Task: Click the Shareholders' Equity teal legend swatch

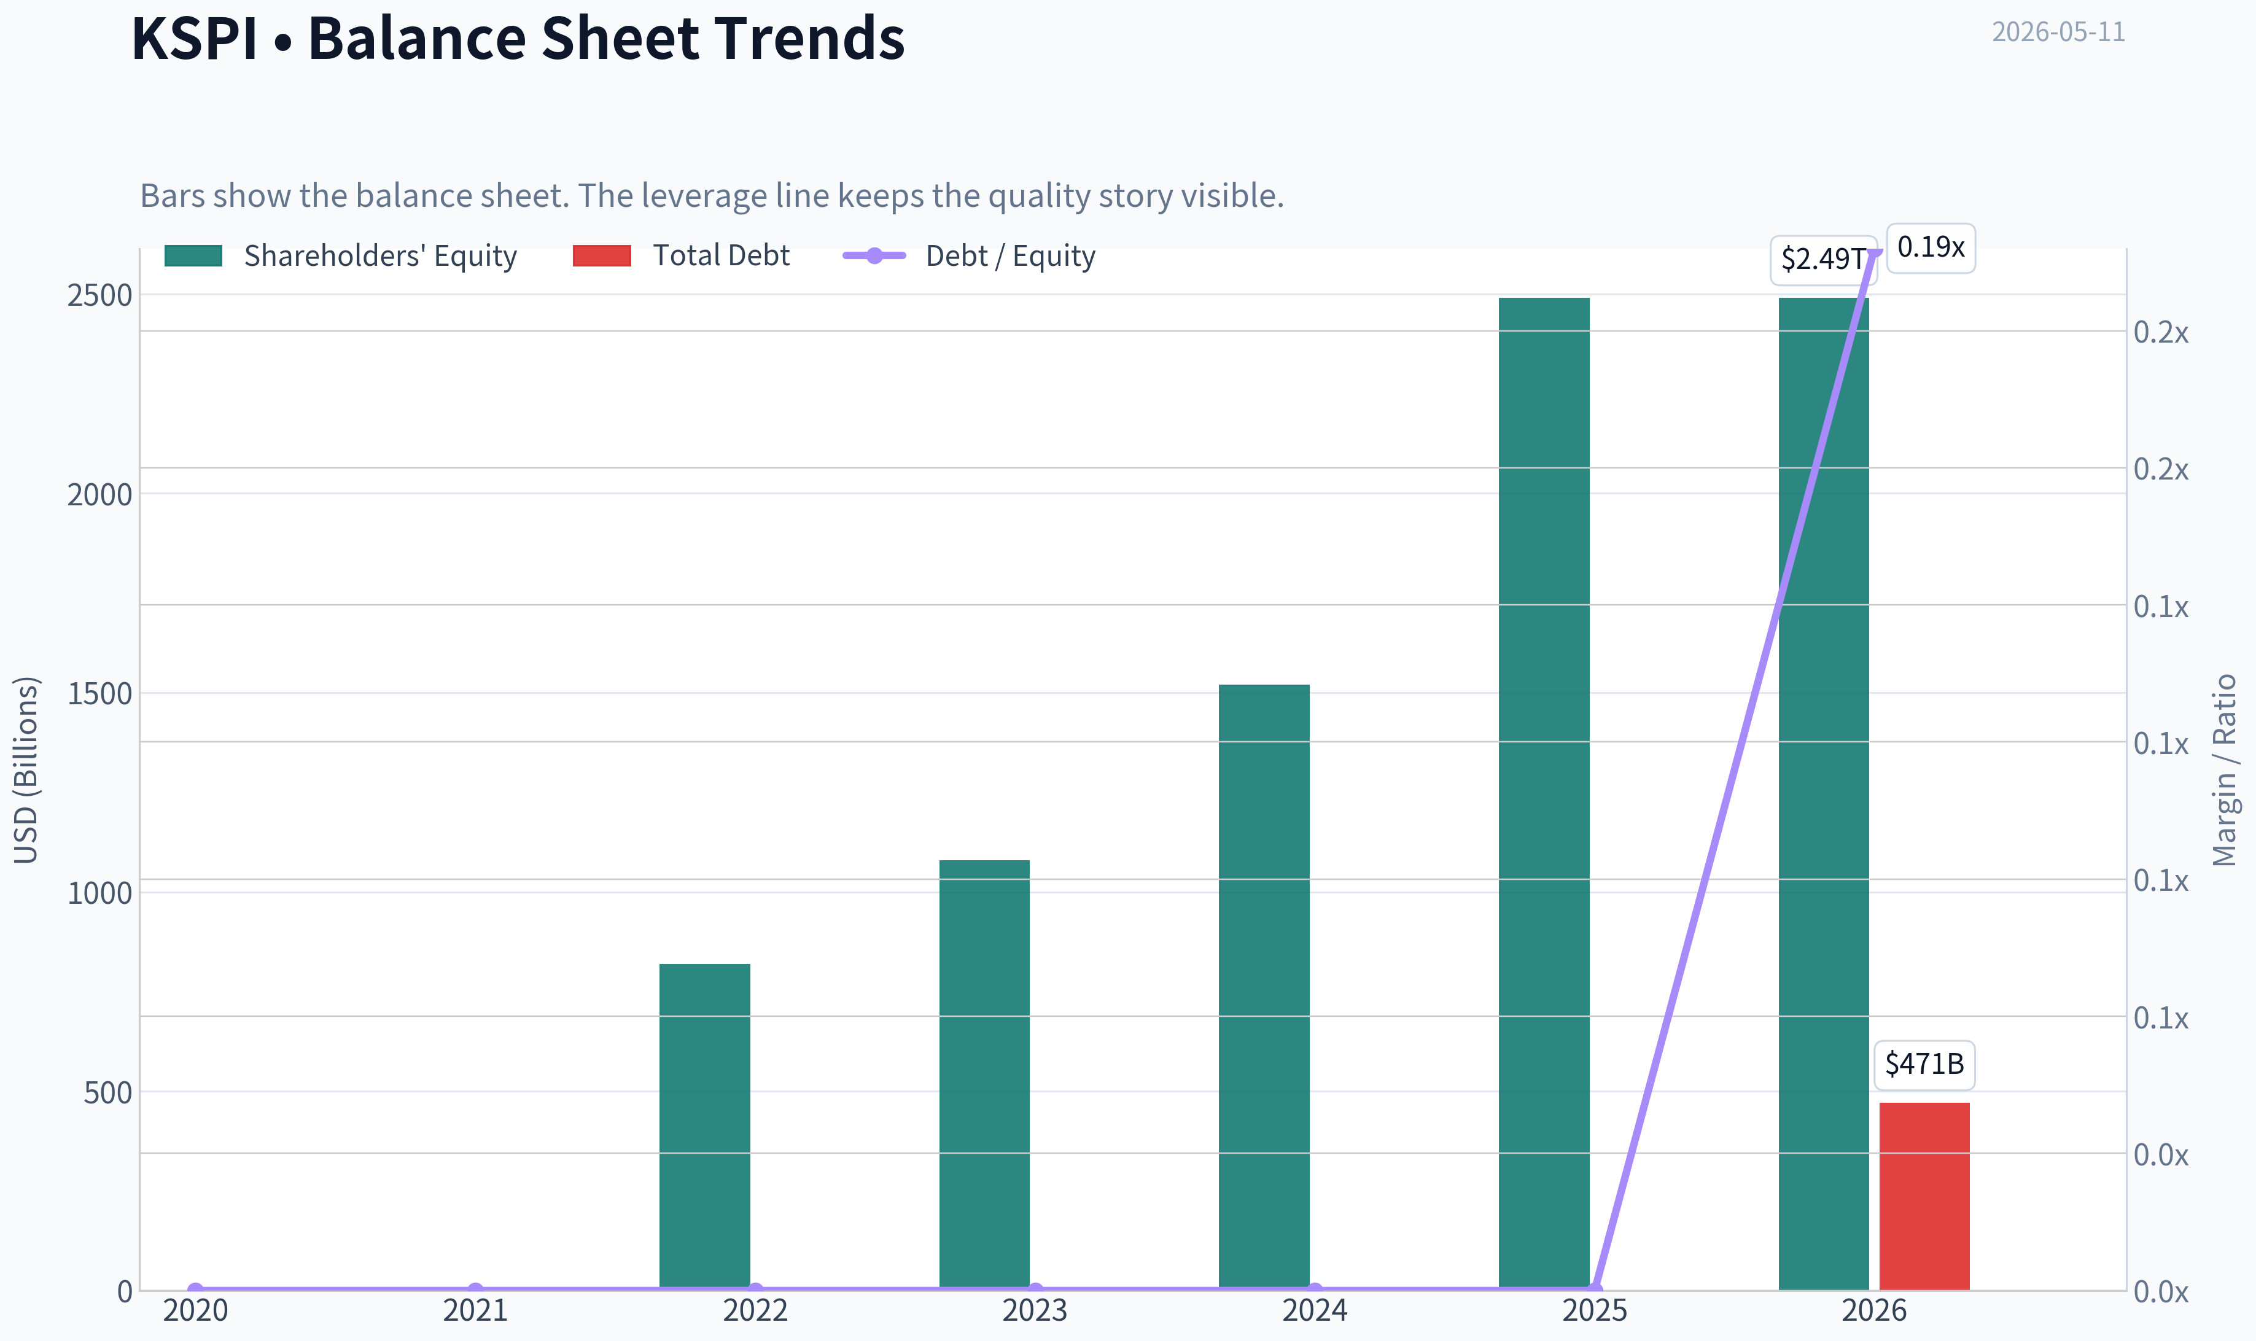Action: click(x=193, y=255)
